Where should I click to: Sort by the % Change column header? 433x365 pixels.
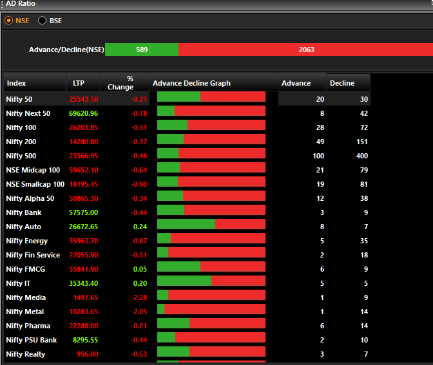tap(124, 82)
